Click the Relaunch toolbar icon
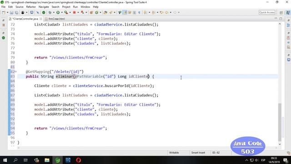This screenshot has width=291, height=164. pyautogui.click(x=82, y=12)
